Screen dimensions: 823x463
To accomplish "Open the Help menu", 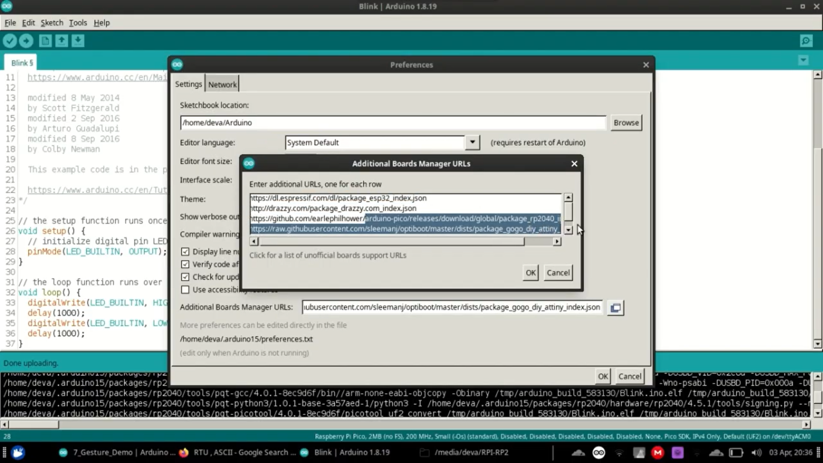I will (x=102, y=22).
